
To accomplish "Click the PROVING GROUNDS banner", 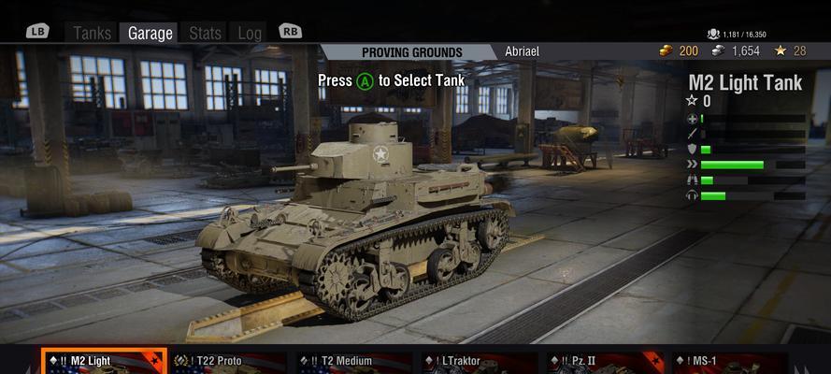I will [412, 52].
